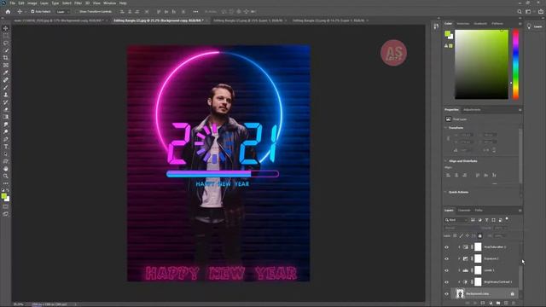The image size is (546, 307).
Task: Switch to the Channels tab
Action: coord(464,211)
